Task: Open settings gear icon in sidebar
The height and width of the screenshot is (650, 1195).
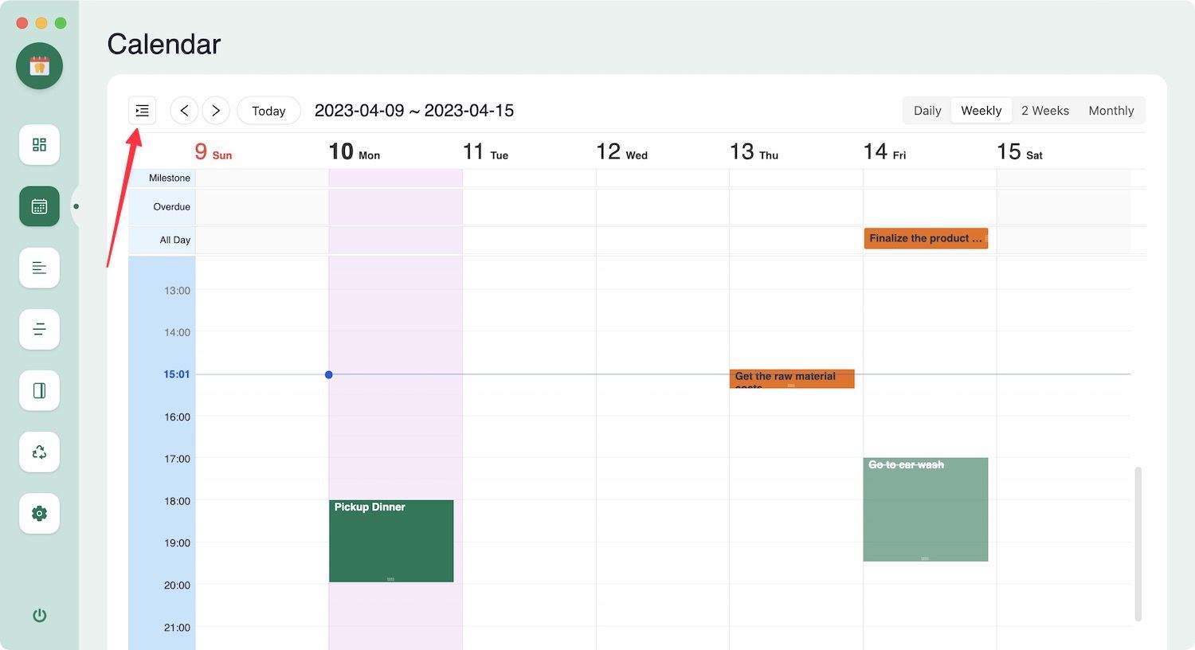Action: [x=39, y=513]
